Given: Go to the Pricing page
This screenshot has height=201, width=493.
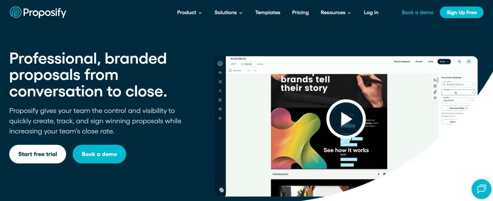Looking at the screenshot, I should coord(300,13).
